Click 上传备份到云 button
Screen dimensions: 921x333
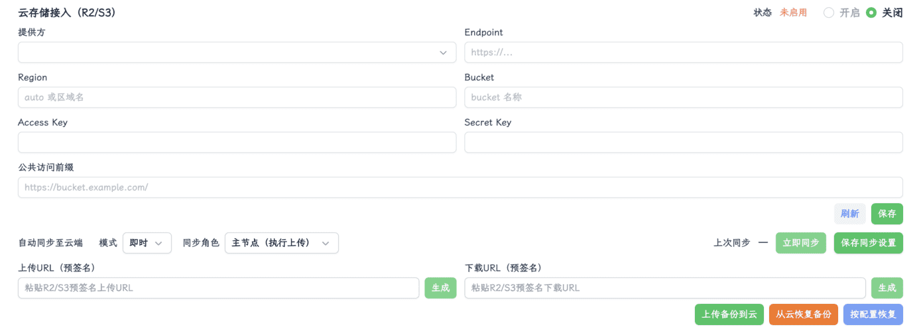point(729,314)
